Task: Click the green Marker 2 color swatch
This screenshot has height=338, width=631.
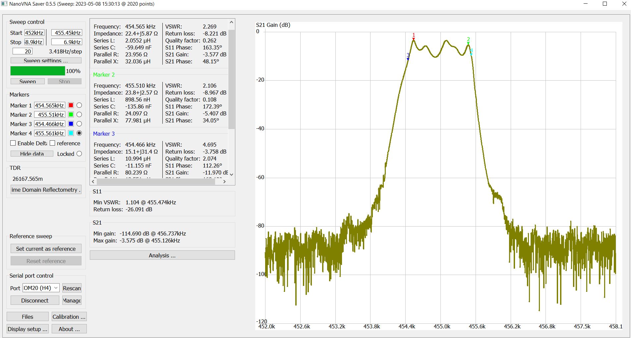Action: click(71, 114)
